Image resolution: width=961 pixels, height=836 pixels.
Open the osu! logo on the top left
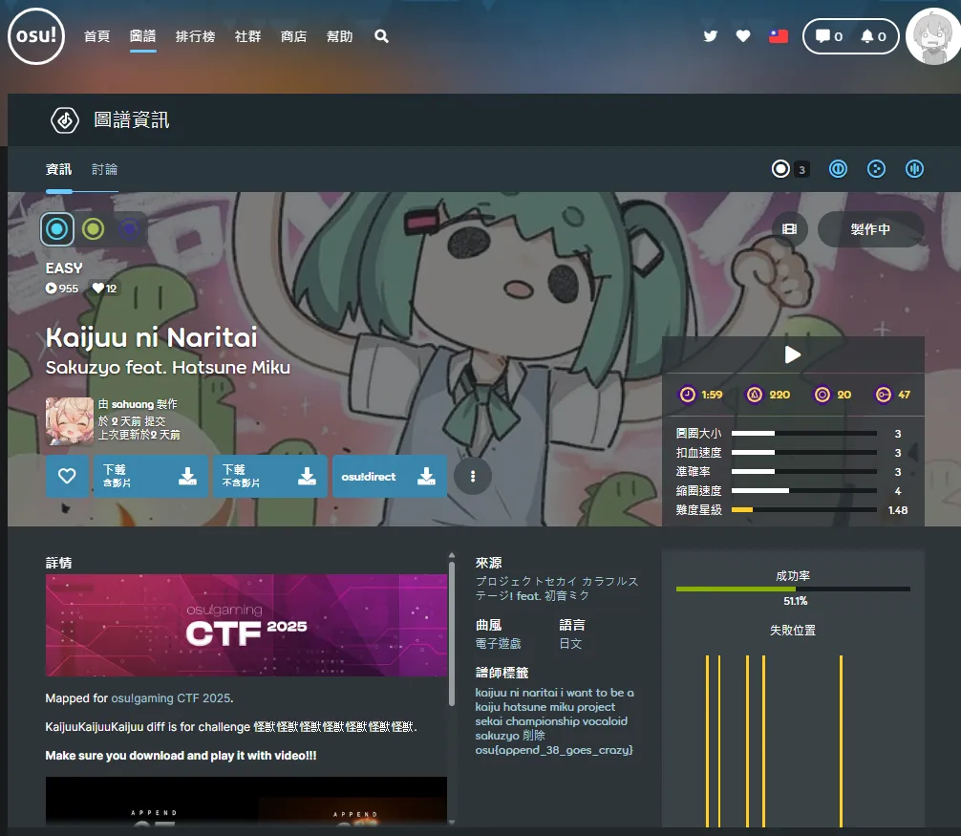pos(35,36)
